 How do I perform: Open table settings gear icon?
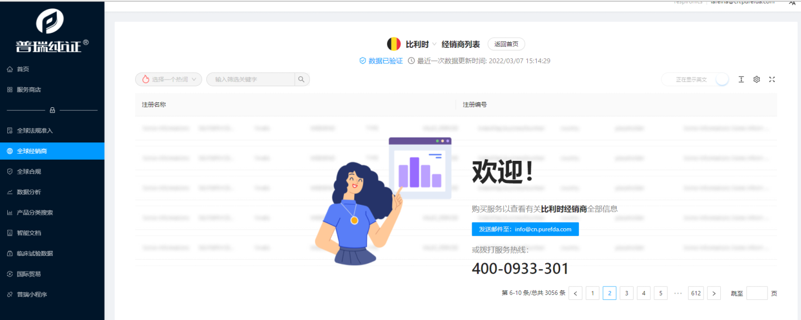point(756,80)
